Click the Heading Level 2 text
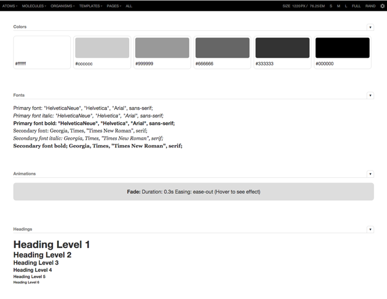This screenshot has height=299, width=387. click(42, 254)
